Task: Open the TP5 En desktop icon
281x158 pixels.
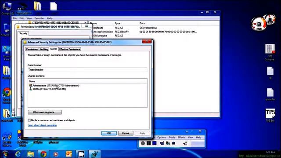Action: click(270, 115)
